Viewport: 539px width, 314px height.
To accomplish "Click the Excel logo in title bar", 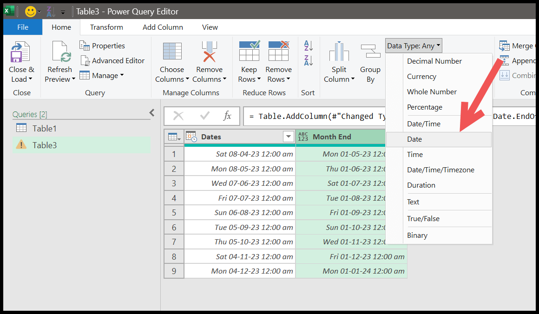I will click(x=9, y=11).
